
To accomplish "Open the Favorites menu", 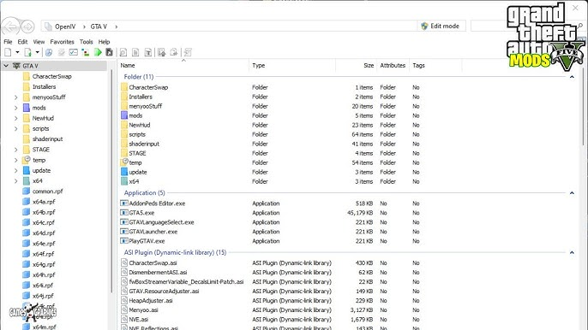I will [x=62, y=42].
